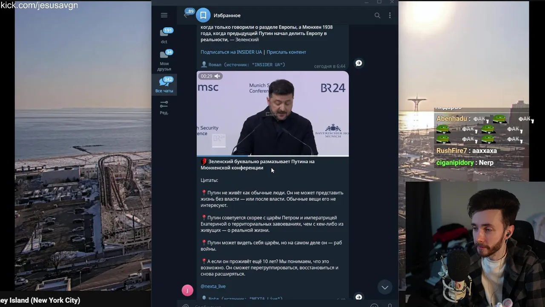Click ciganipidory message in stream chat overlay
545x307 pixels.
click(x=465, y=163)
